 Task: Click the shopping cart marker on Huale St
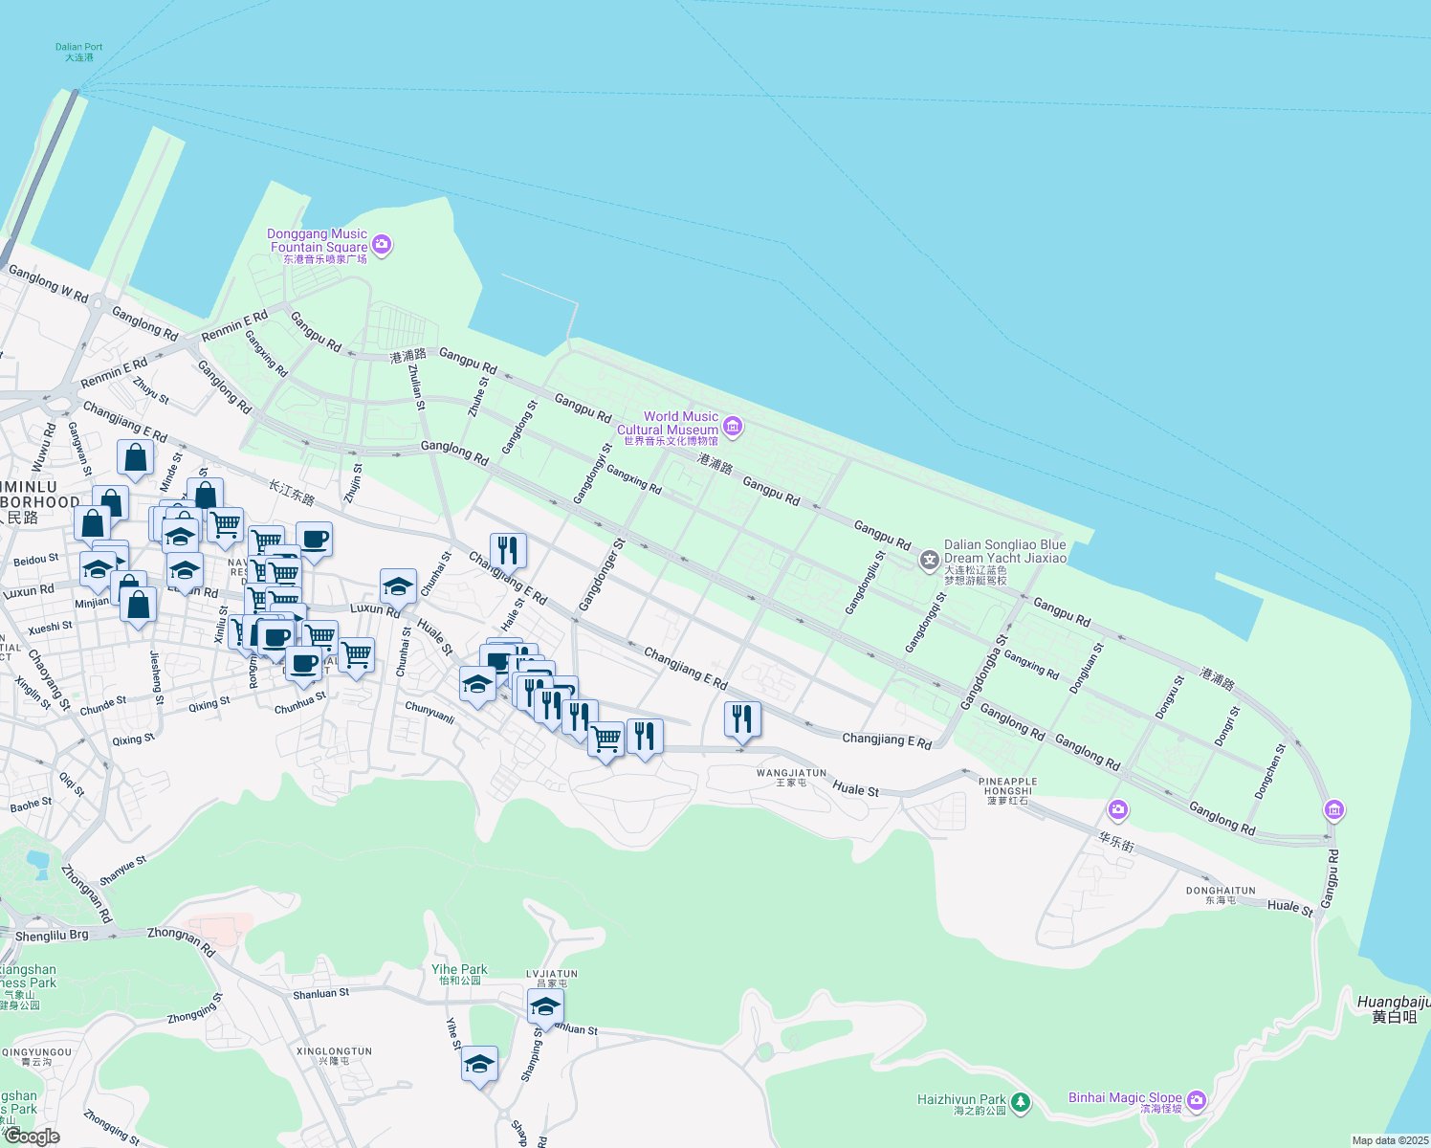tap(605, 739)
